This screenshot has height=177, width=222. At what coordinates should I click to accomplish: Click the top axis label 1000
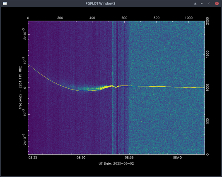pyautogui.click(x=189, y=18)
